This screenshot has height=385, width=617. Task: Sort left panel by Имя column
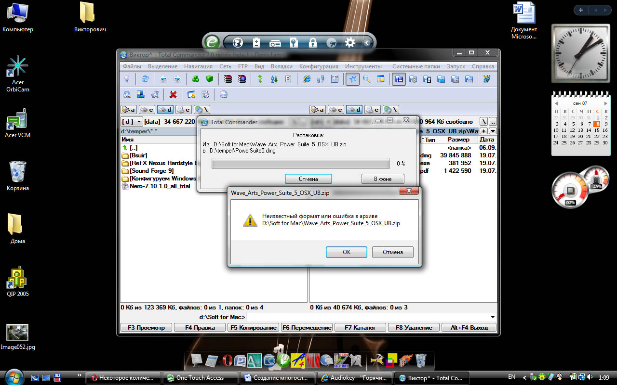coord(159,140)
